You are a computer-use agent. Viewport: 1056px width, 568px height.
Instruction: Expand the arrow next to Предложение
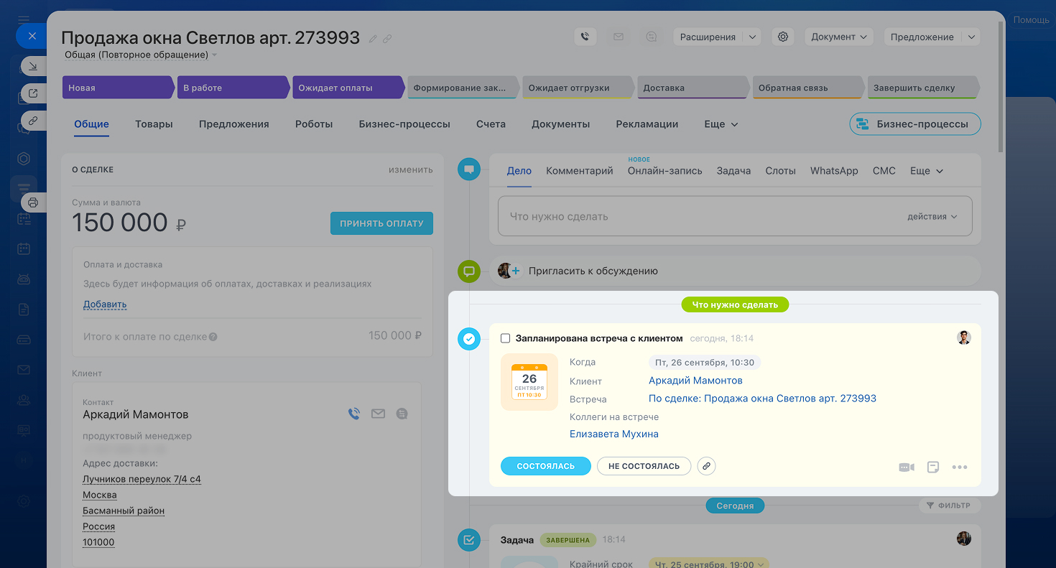[972, 37]
